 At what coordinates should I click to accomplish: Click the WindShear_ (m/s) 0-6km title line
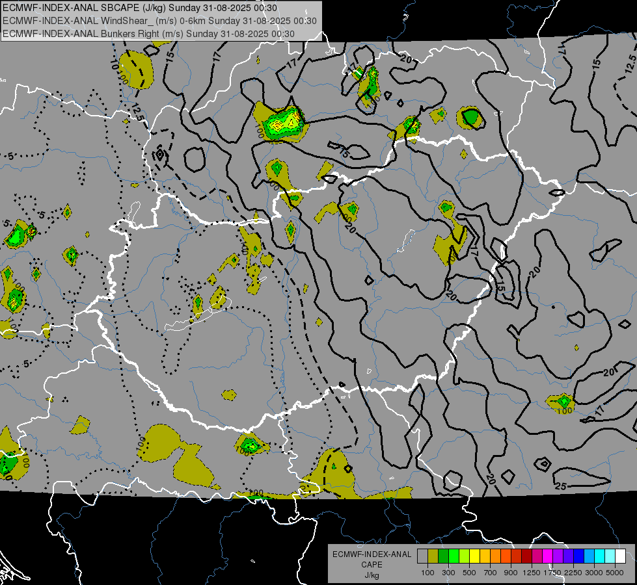[159, 21]
